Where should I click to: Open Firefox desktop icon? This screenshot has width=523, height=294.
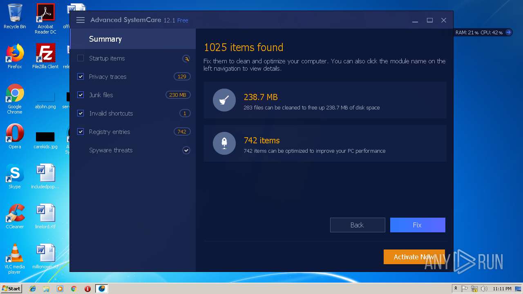coord(15,56)
